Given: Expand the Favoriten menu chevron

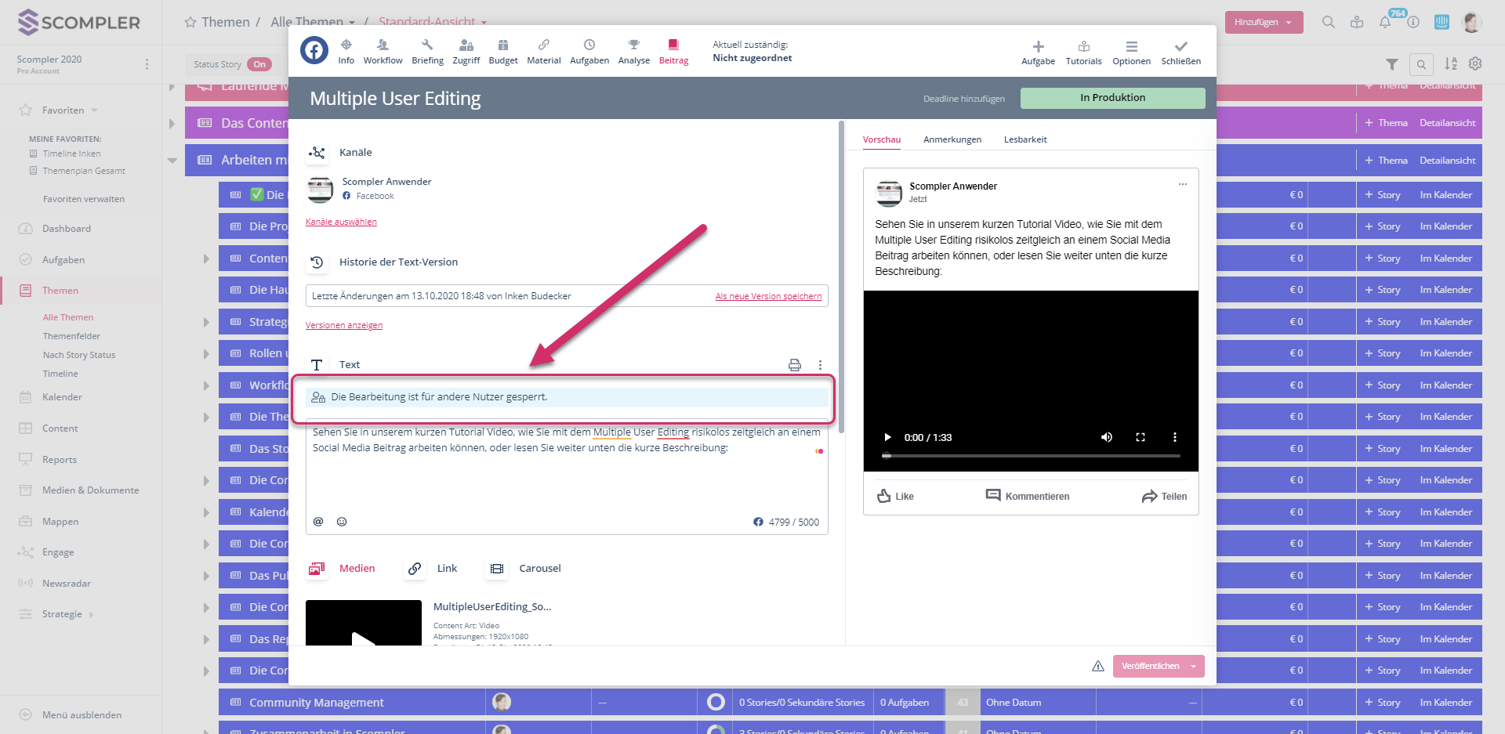Looking at the screenshot, I should 94,110.
